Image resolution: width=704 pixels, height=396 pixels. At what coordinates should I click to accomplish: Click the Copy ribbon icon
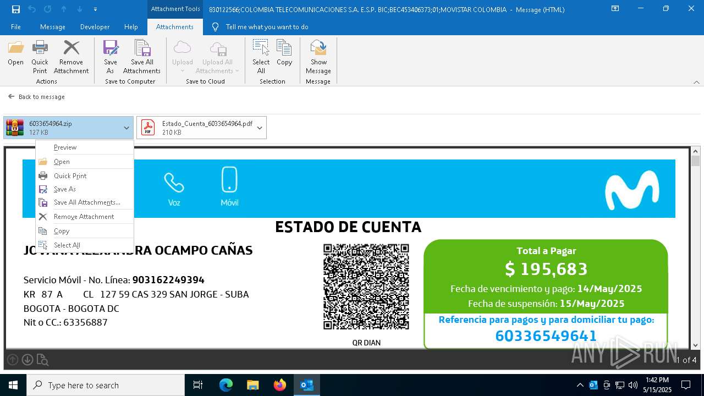click(x=284, y=53)
